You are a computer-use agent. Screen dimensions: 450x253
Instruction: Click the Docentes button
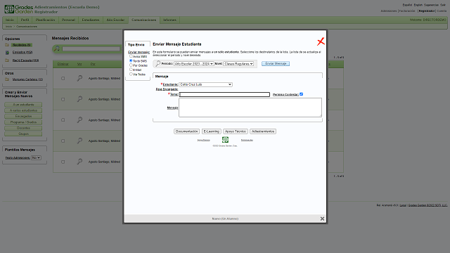click(x=23, y=128)
